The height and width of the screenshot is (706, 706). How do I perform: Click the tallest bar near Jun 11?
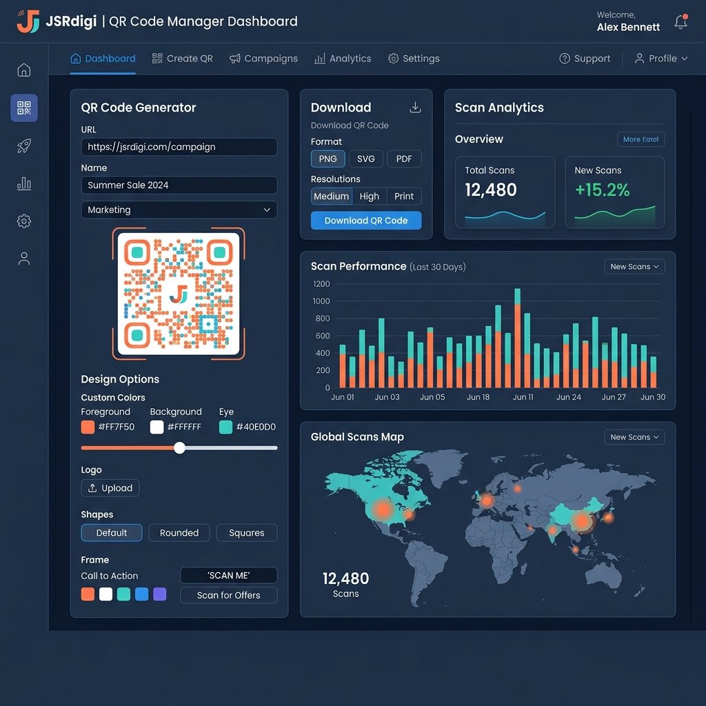click(x=517, y=338)
